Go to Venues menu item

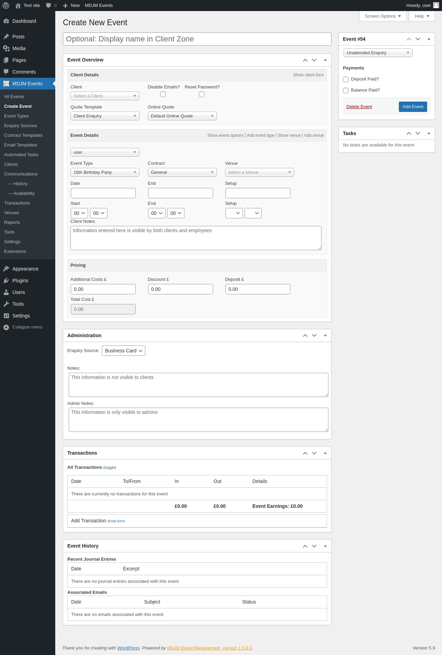[12, 213]
